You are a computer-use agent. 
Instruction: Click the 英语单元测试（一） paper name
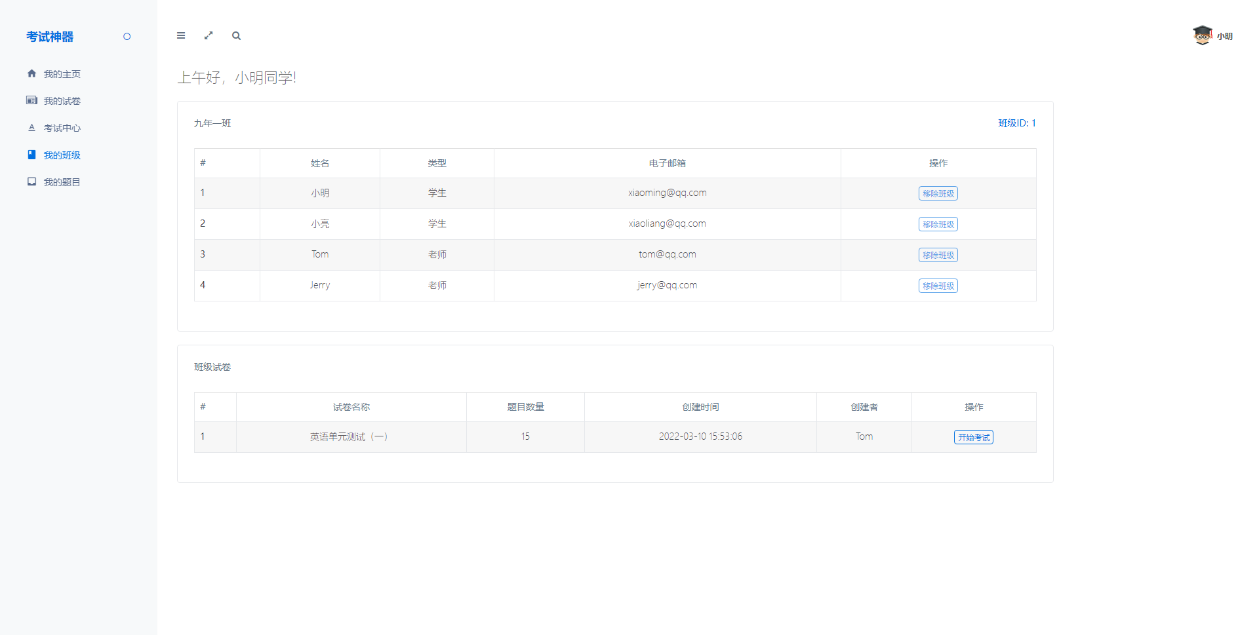[349, 436]
